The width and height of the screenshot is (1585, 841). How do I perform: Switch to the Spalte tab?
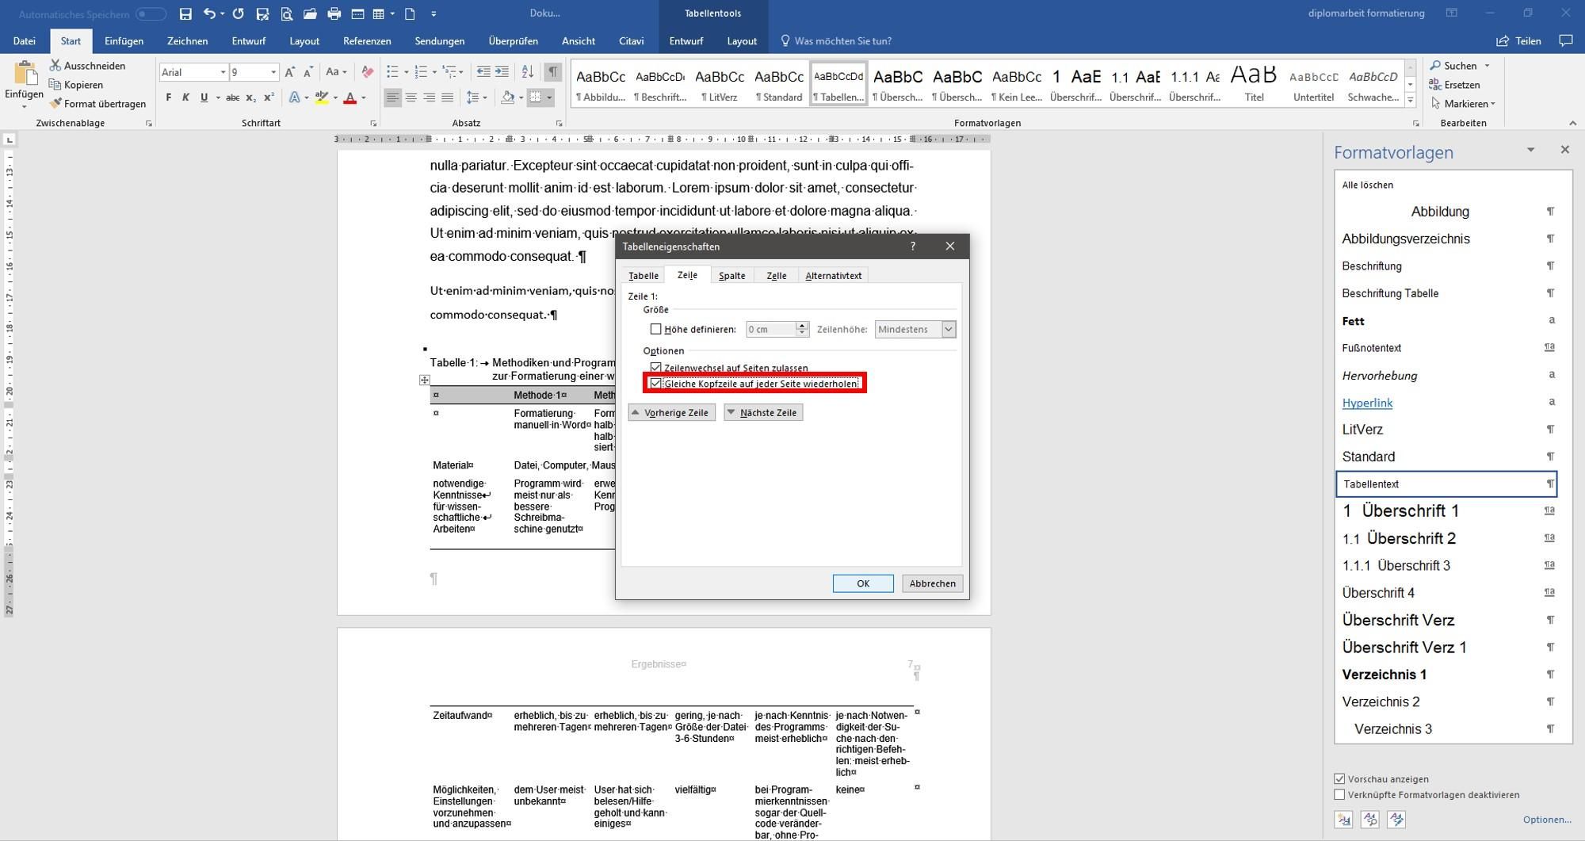click(x=731, y=276)
